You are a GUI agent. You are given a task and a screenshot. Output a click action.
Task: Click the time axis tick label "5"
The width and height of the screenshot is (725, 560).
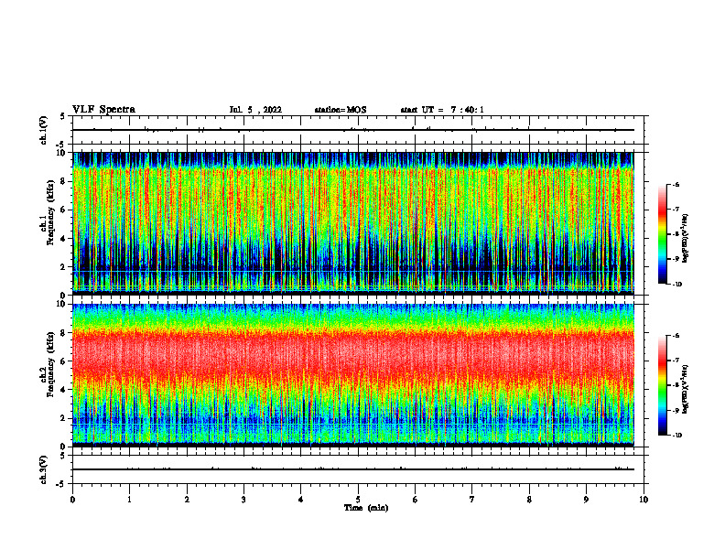click(x=358, y=500)
